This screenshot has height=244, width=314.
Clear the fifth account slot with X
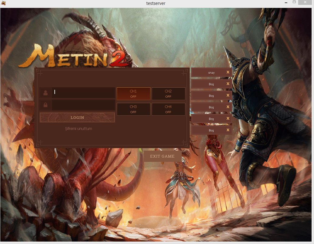pyautogui.click(x=228, y=118)
